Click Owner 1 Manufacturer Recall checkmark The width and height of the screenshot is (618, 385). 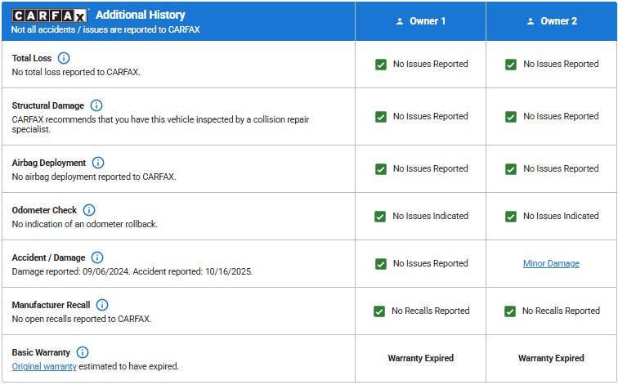(x=379, y=311)
